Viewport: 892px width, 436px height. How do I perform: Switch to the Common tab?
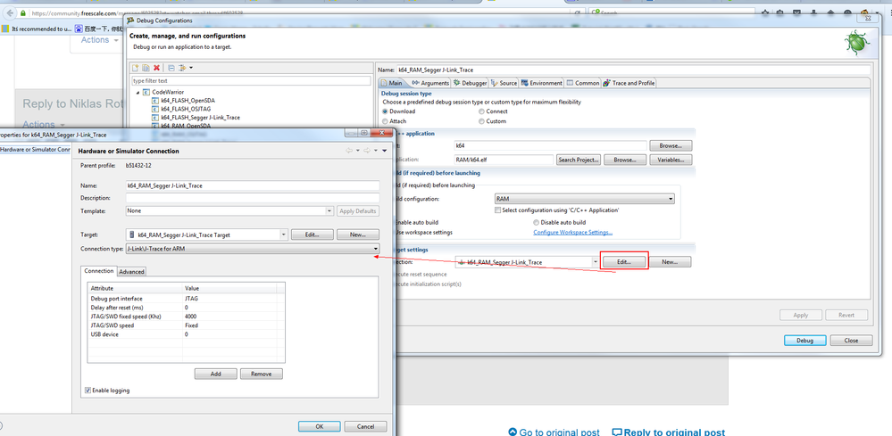pyautogui.click(x=583, y=83)
